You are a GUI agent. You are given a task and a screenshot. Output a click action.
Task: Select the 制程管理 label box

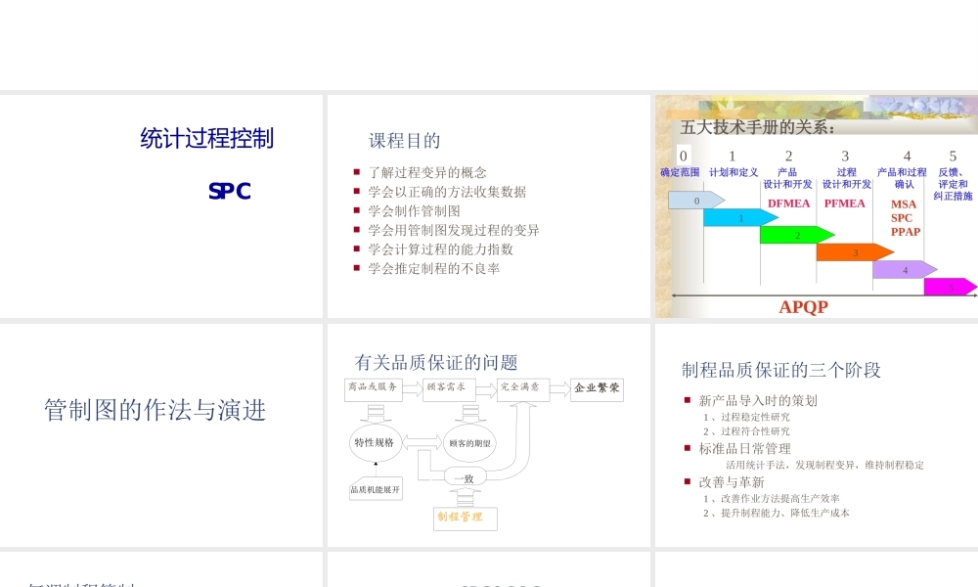[x=466, y=519]
